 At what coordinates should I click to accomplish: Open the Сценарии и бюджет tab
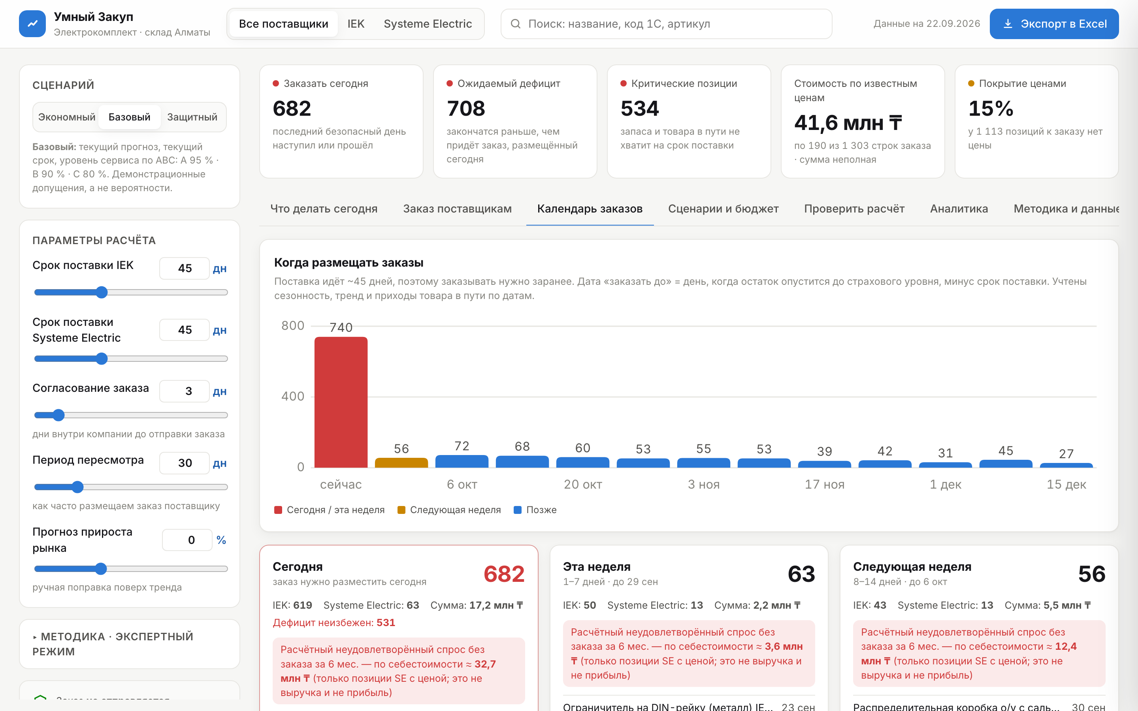723,209
